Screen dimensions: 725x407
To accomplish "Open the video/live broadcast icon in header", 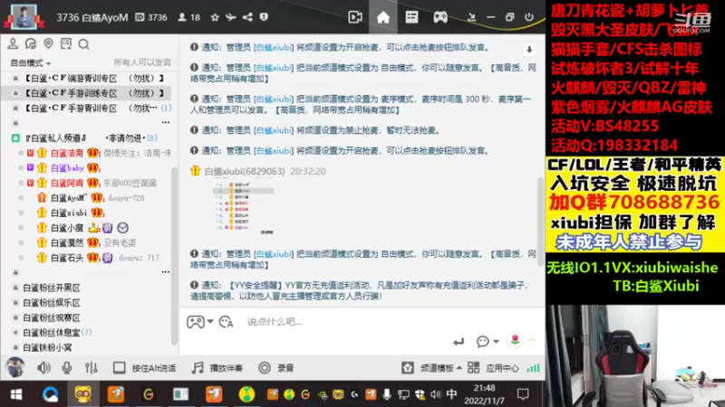I will point(355,17).
